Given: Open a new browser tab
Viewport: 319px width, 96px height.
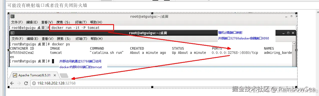Looking at the screenshot, I should (64, 75).
